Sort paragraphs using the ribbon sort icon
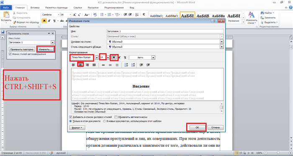The width and height of the screenshot is (293, 156). (137, 15)
